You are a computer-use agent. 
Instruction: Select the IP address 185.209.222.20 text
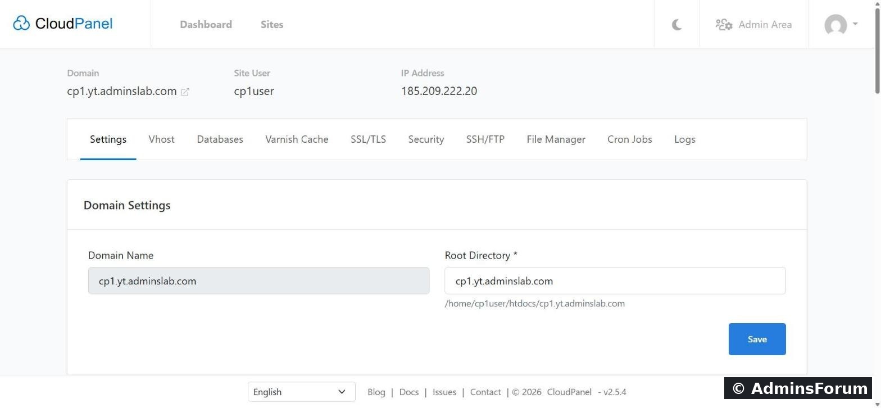coord(439,91)
